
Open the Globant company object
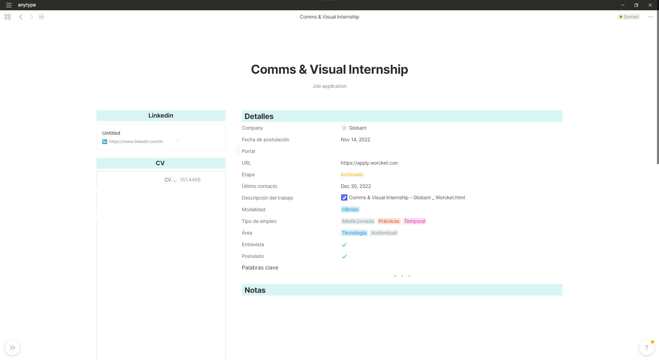pos(357,128)
